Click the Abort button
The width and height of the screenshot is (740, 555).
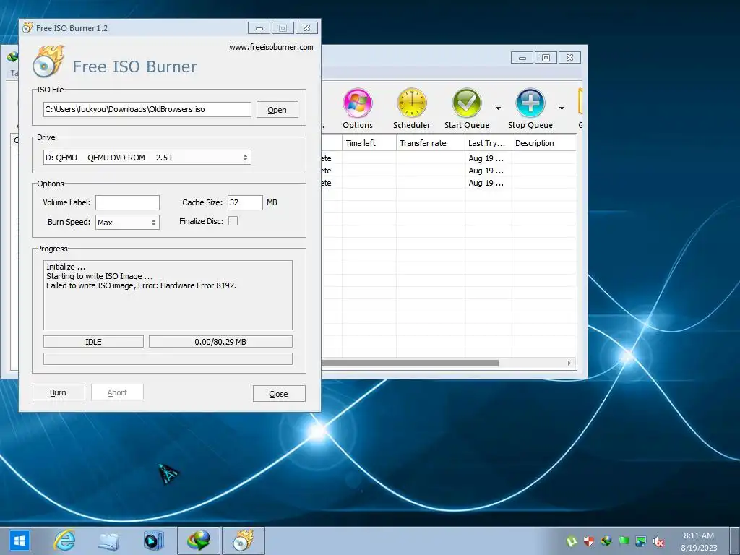click(117, 392)
